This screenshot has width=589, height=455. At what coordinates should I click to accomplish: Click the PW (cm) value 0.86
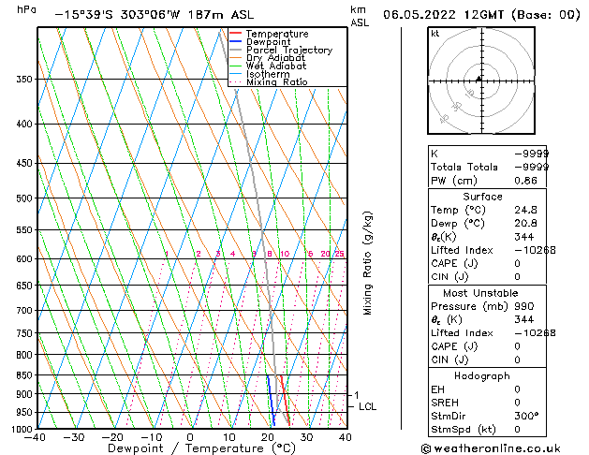pos(525,181)
